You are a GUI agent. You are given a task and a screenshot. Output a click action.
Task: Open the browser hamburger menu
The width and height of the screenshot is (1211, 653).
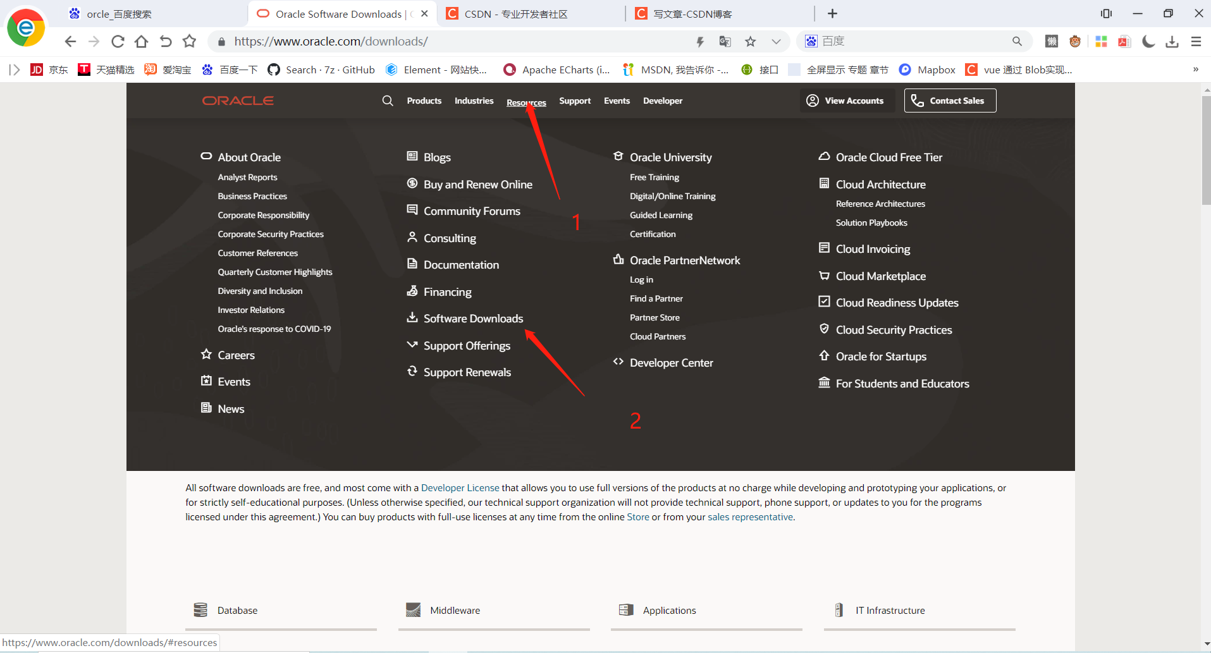[x=1196, y=41]
